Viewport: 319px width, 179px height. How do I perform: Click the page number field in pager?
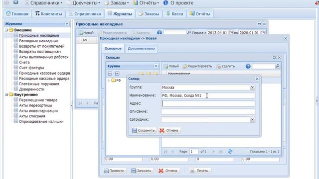193,152
